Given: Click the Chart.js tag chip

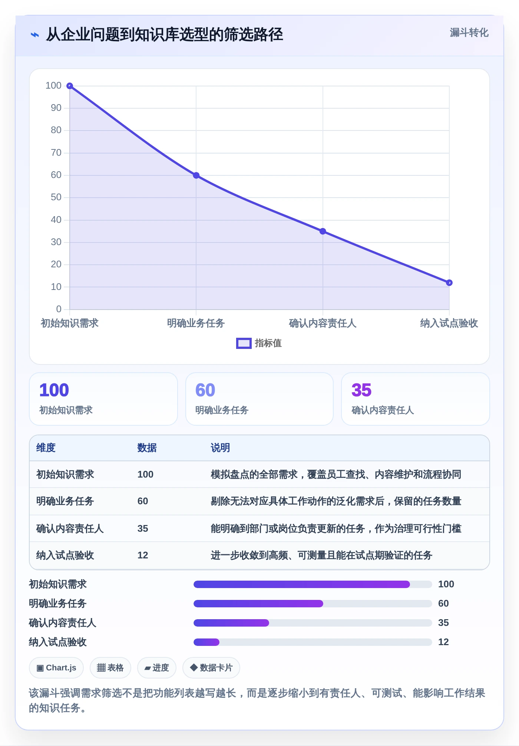Looking at the screenshot, I should tap(56, 668).
